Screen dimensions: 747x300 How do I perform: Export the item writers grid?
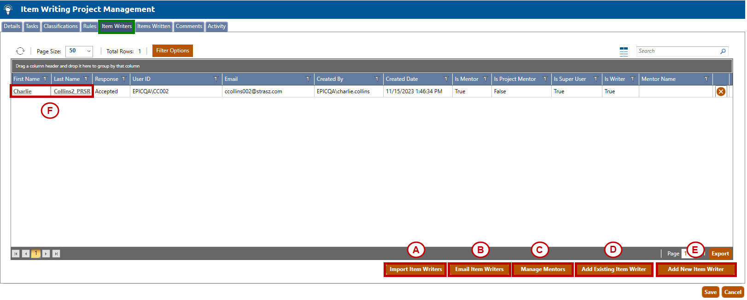(x=720, y=254)
